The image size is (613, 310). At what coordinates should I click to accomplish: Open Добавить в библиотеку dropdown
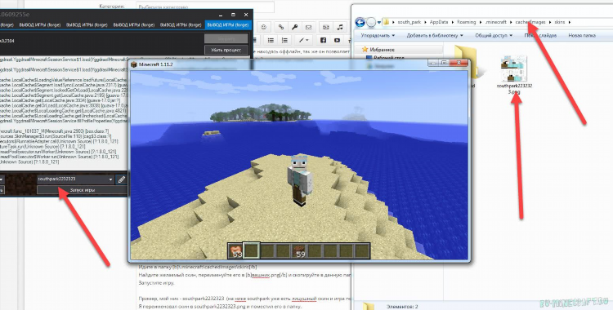pyautogui.click(x=434, y=36)
